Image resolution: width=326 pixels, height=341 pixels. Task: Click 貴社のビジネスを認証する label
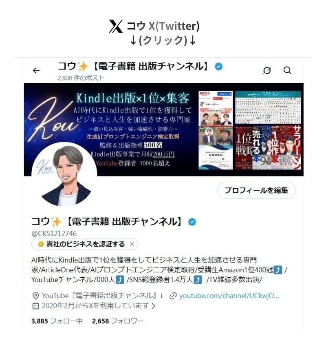point(86,244)
